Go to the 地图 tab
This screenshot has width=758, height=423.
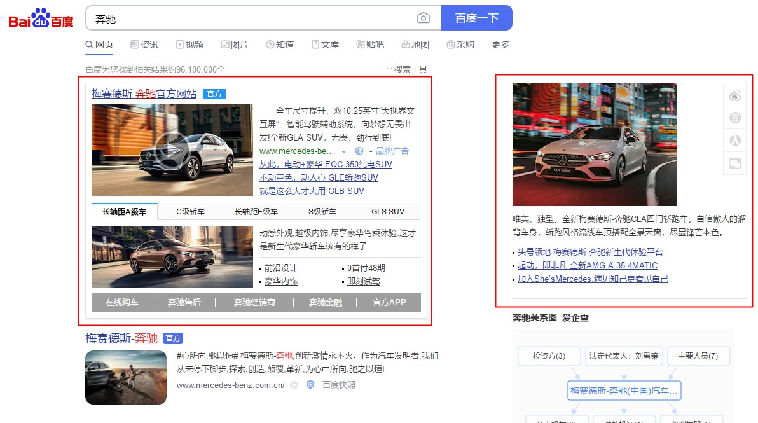click(x=415, y=45)
